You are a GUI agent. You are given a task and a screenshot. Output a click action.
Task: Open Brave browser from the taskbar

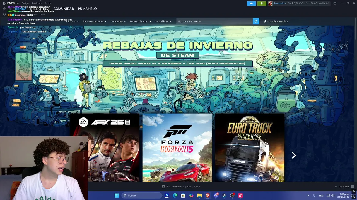[208, 196]
